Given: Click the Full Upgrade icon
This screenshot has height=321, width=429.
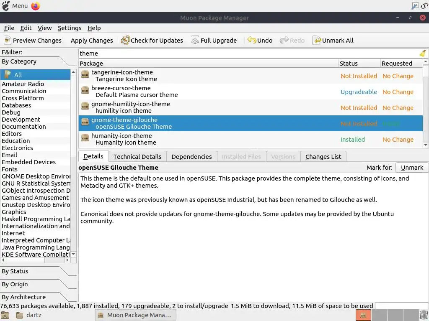Looking at the screenshot, I should tap(195, 40).
